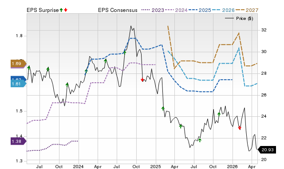This screenshot has width=284, height=169.
Task: Click the 30 price axis label
Action: (264, 52)
